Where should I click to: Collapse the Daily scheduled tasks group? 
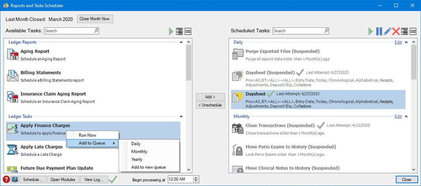(406, 42)
